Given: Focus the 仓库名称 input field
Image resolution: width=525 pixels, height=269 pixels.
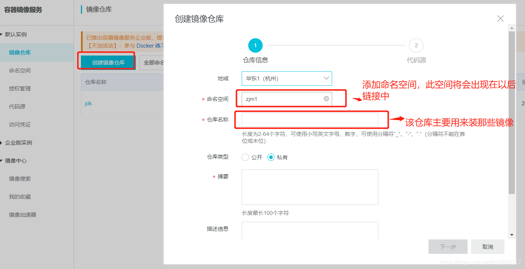Looking at the screenshot, I should click(x=310, y=120).
